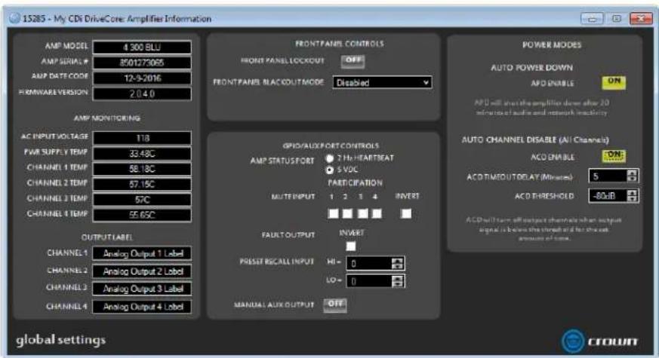Click AC Input Voltage 118 value

(x=142, y=138)
